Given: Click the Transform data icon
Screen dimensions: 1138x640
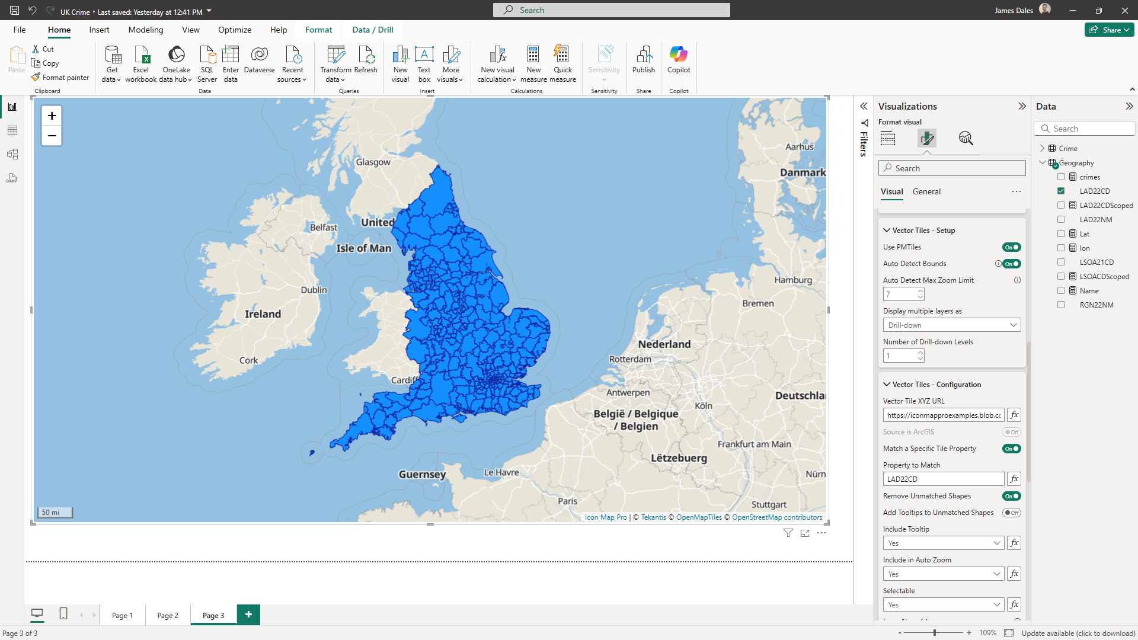Looking at the screenshot, I should (x=335, y=55).
